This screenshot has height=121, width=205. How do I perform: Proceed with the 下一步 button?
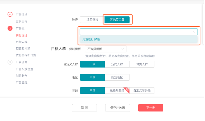tap(150, 108)
